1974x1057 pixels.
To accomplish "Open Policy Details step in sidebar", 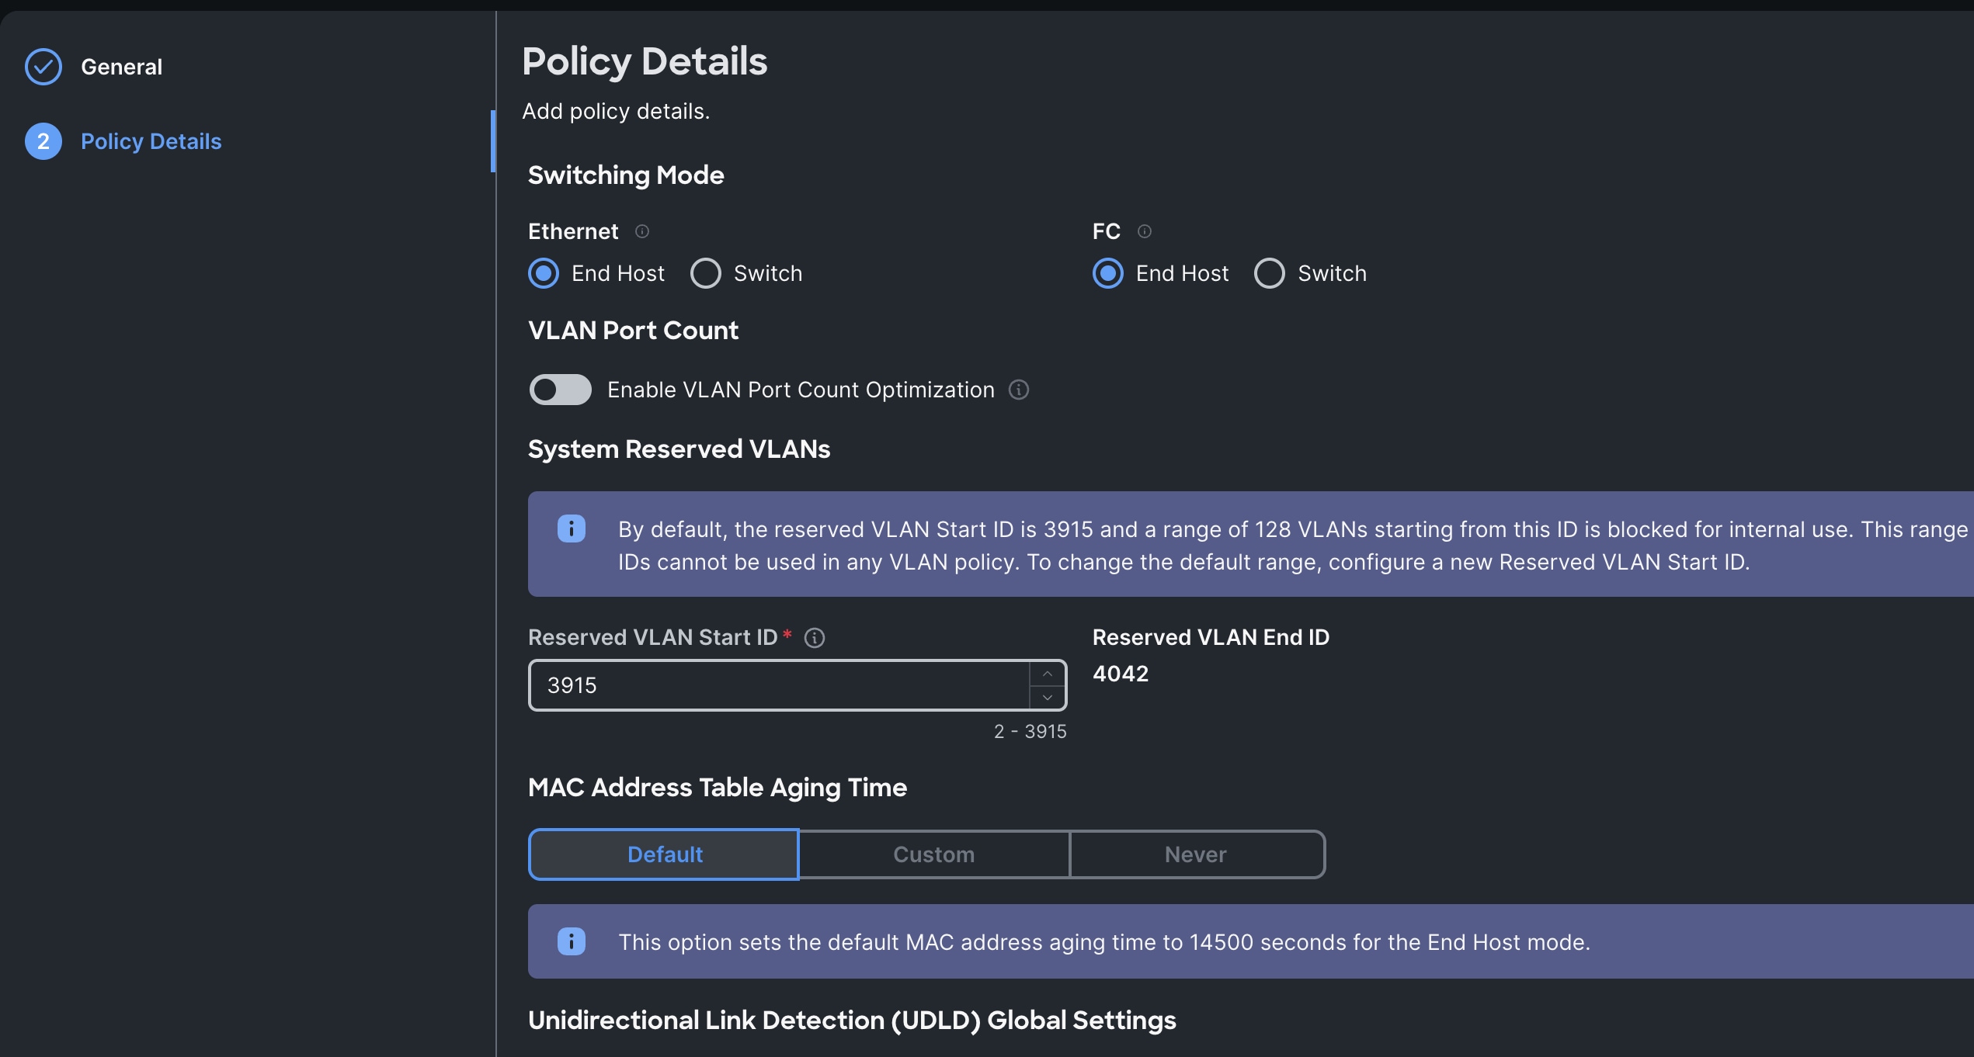I will [x=151, y=141].
